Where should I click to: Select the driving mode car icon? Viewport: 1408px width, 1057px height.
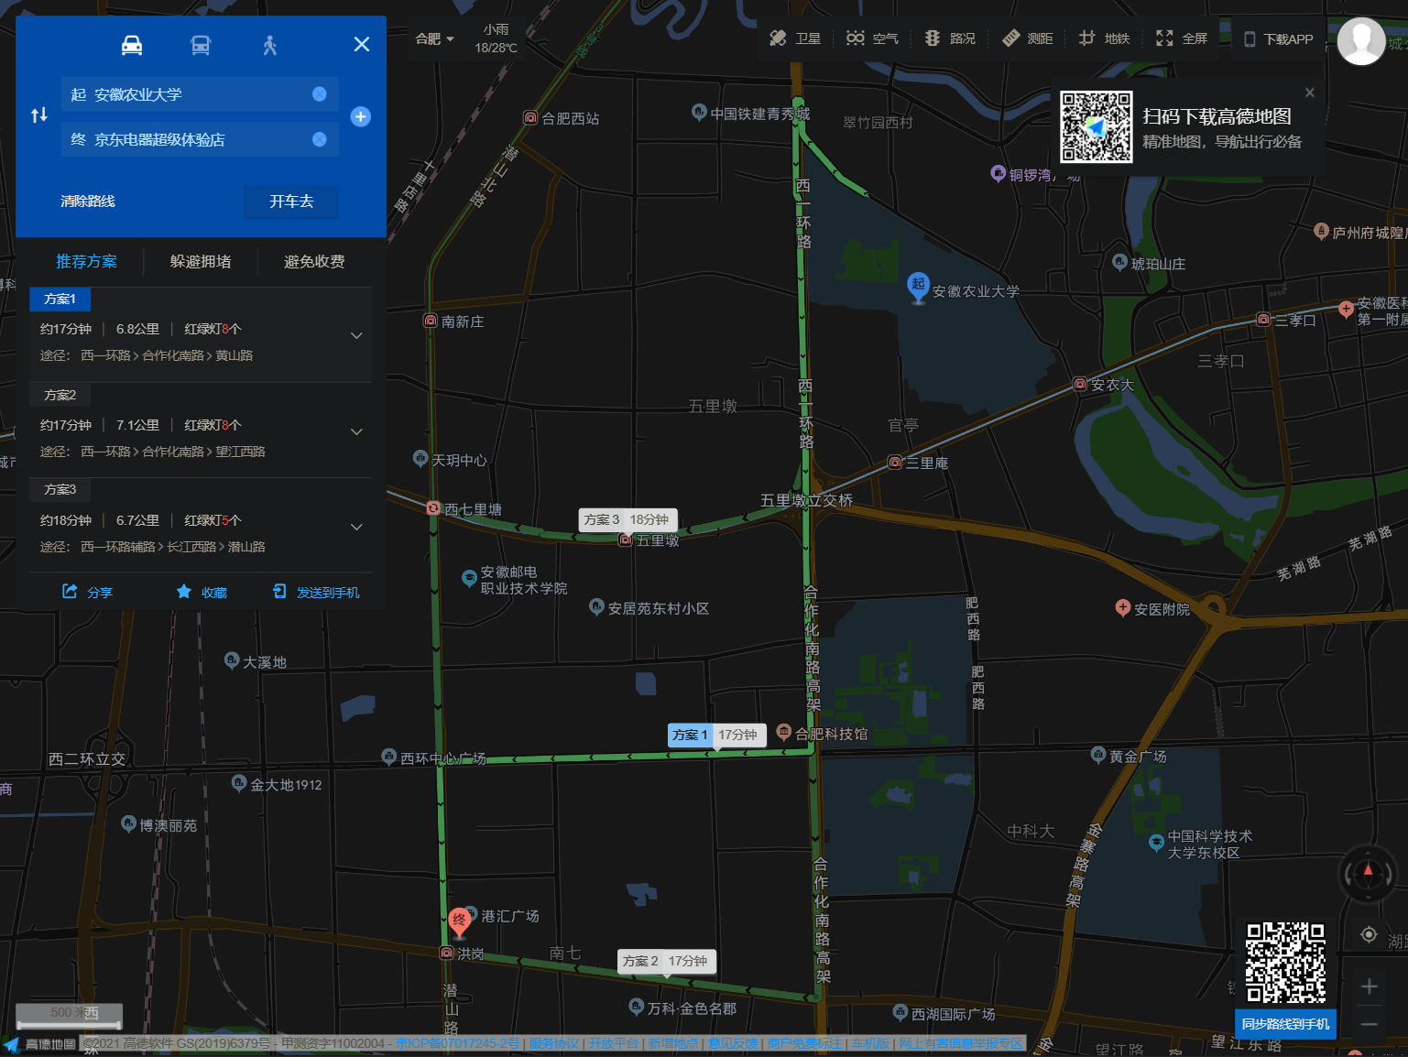tap(132, 45)
